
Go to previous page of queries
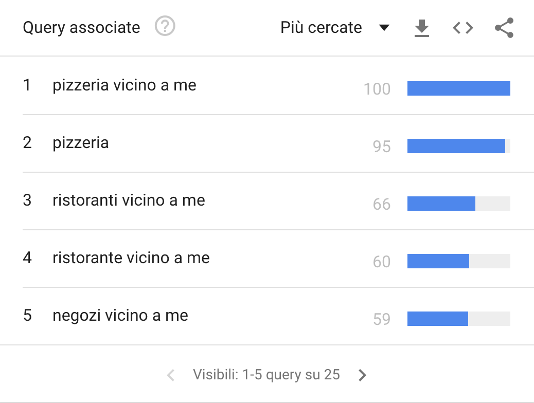tap(171, 375)
